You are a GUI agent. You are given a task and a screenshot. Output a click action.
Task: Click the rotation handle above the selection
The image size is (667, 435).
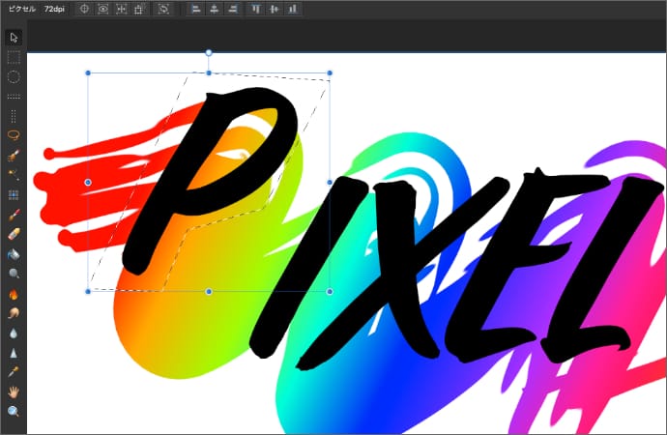pos(209,52)
